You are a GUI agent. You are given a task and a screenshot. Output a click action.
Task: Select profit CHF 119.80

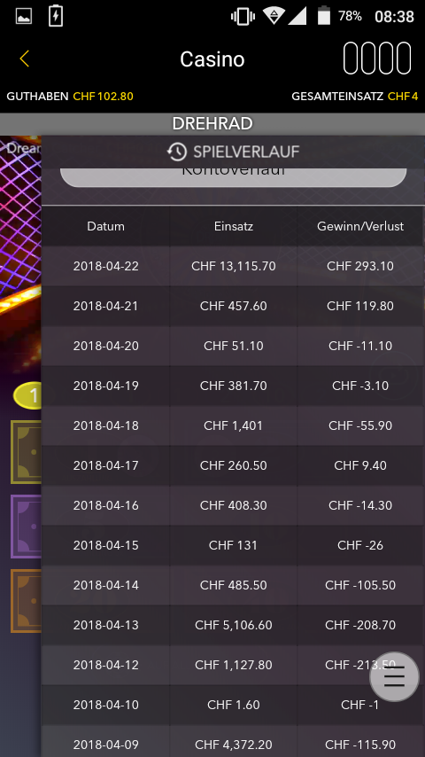(360, 306)
